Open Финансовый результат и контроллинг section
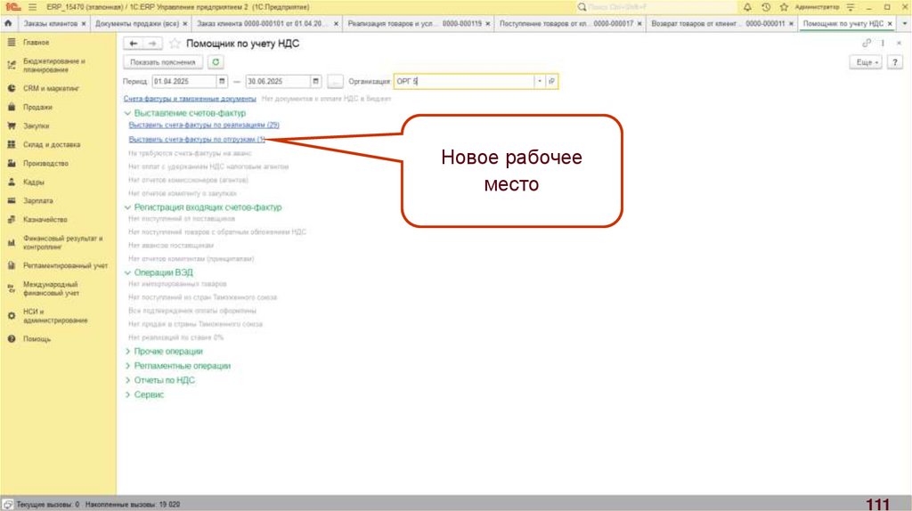 [x=62, y=242]
